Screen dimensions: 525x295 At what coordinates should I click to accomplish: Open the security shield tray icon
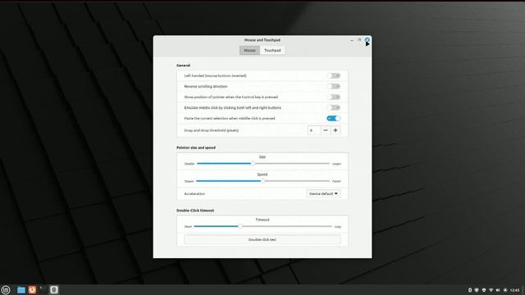[x=477, y=290]
